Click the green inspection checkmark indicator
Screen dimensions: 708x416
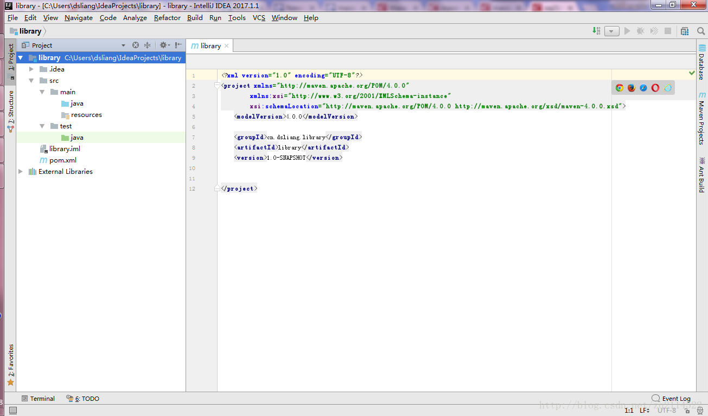click(692, 73)
